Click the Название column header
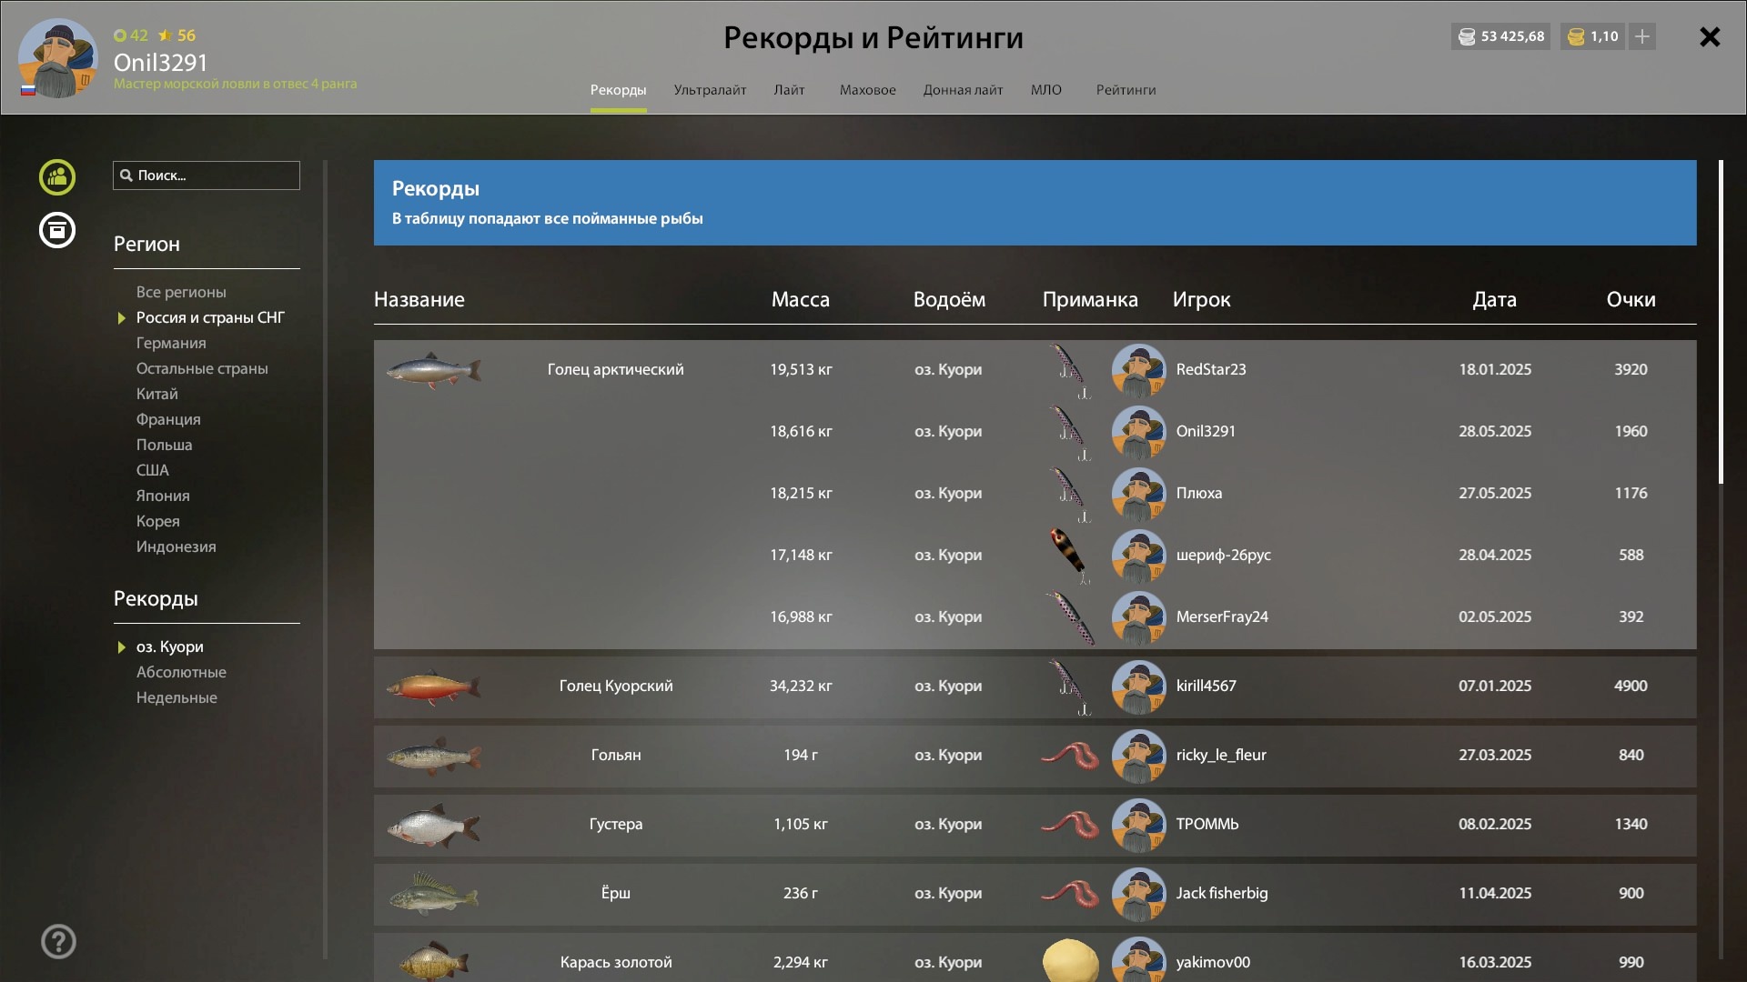This screenshot has width=1747, height=982. point(419,299)
